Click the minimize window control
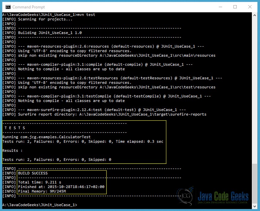The image size is (260, 211). [x=221, y=7]
